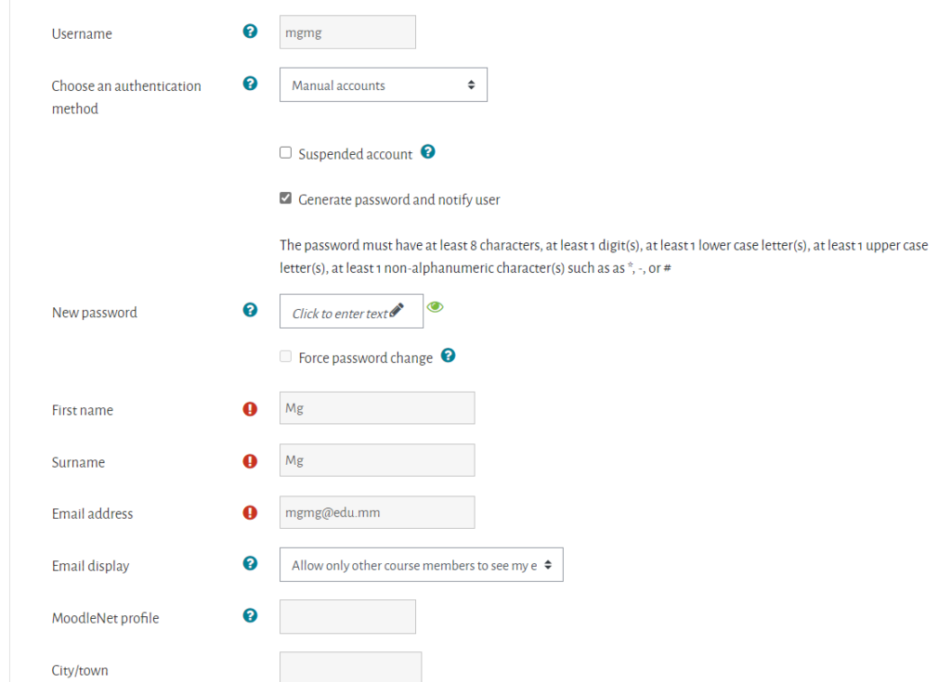The image size is (951, 682).
Task: Show MoodleNet profile help icon
Action: (x=250, y=615)
